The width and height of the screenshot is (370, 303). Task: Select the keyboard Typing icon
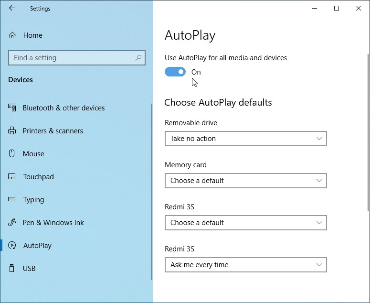pos(12,199)
